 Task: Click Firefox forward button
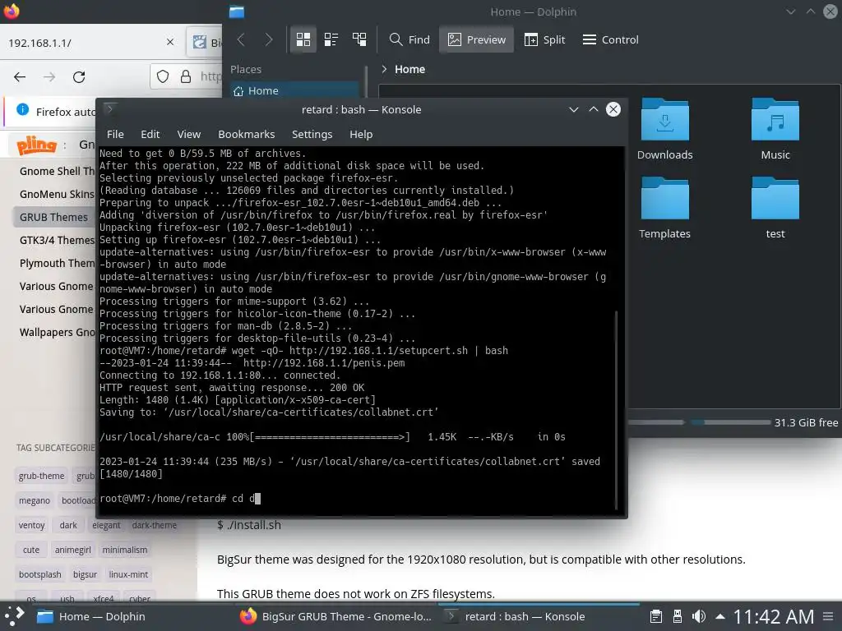pos(49,77)
